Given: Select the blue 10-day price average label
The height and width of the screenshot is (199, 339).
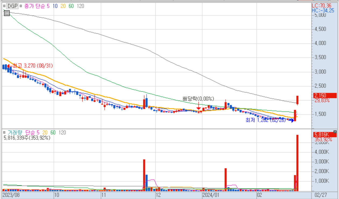Looking at the screenshot, I should 55,6.
